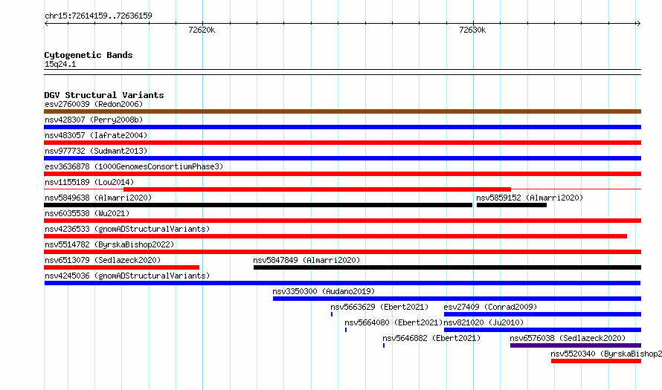The width and height of the screenshot is (662, 390).
Task: Click the tiny blue nsv5664080 Ebert2021 marker
Action: [346, 330]
